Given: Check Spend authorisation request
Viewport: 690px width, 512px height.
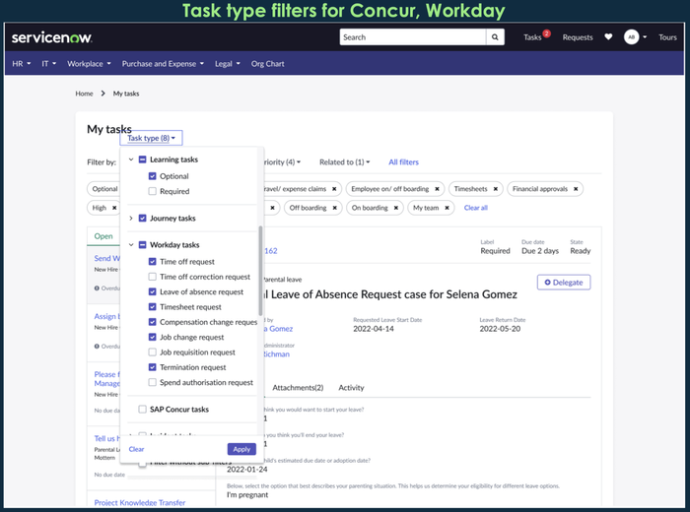Looking at the screenshot, I should (152, 382).
